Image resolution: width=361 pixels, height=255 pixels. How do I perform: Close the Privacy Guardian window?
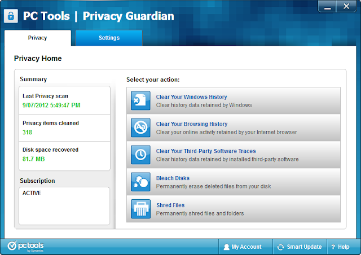(x=346, y=6)
